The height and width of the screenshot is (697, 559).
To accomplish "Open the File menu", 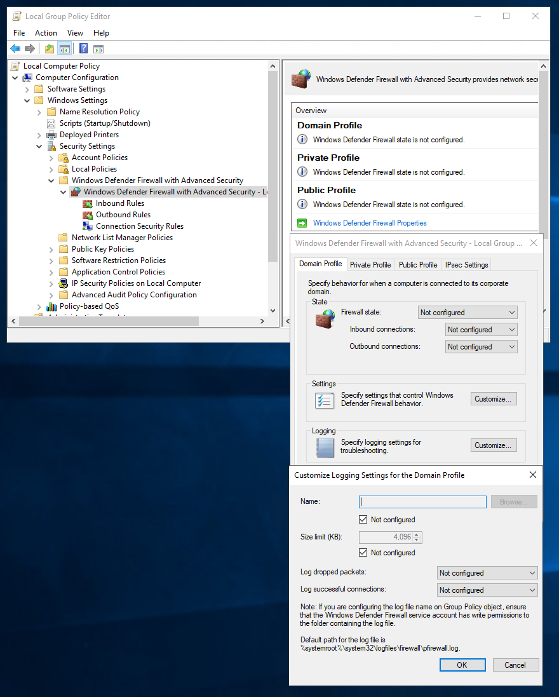I will [19, 33].
